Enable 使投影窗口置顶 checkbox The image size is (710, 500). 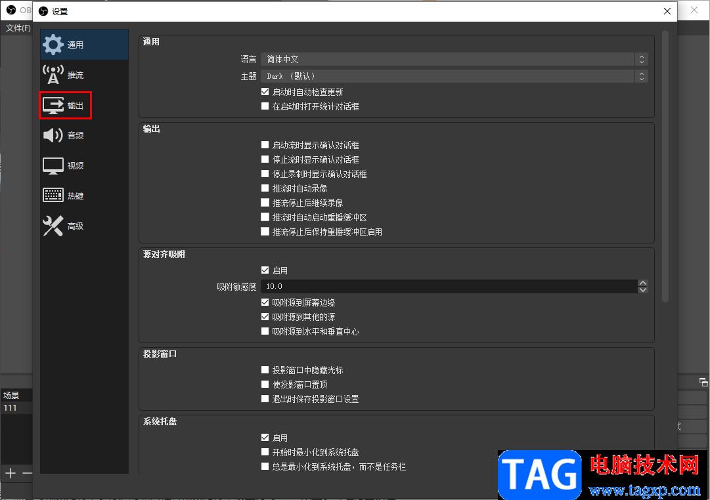(265, 385)
